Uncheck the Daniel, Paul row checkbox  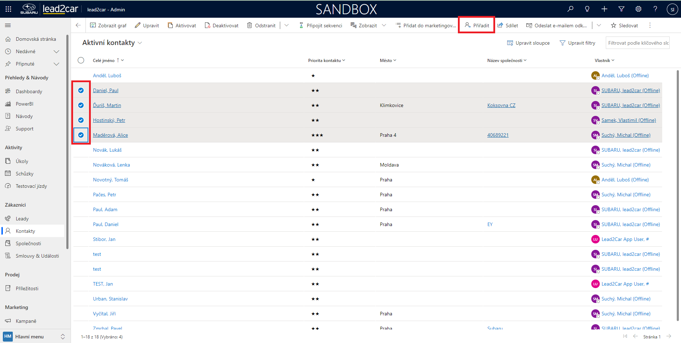point(81,90)
